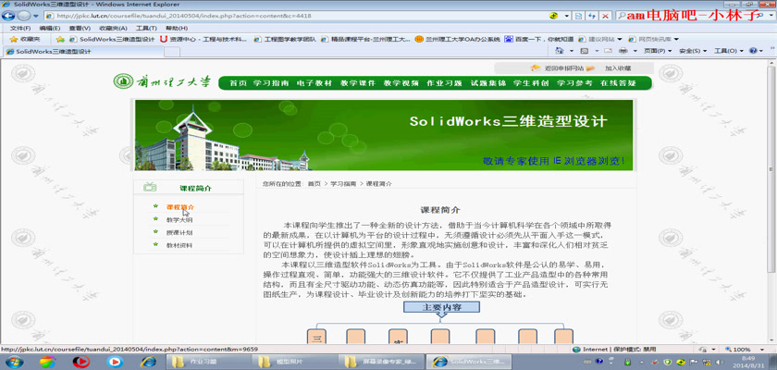Go to 首页 in green navigation bar
Image resolution: width=777 pixels, height=370 pixels.
pyautogui.click(x=239, y=83)
